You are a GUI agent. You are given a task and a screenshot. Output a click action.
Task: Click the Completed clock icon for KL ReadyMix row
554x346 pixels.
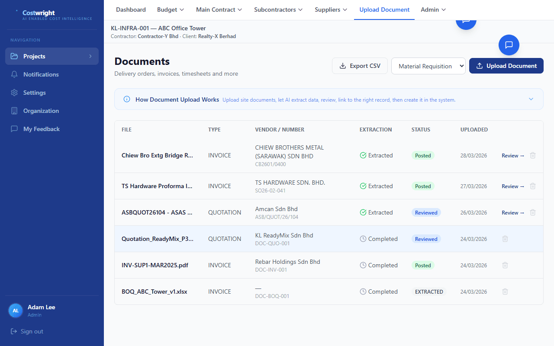pyautogui.click(x=363, y=239)
